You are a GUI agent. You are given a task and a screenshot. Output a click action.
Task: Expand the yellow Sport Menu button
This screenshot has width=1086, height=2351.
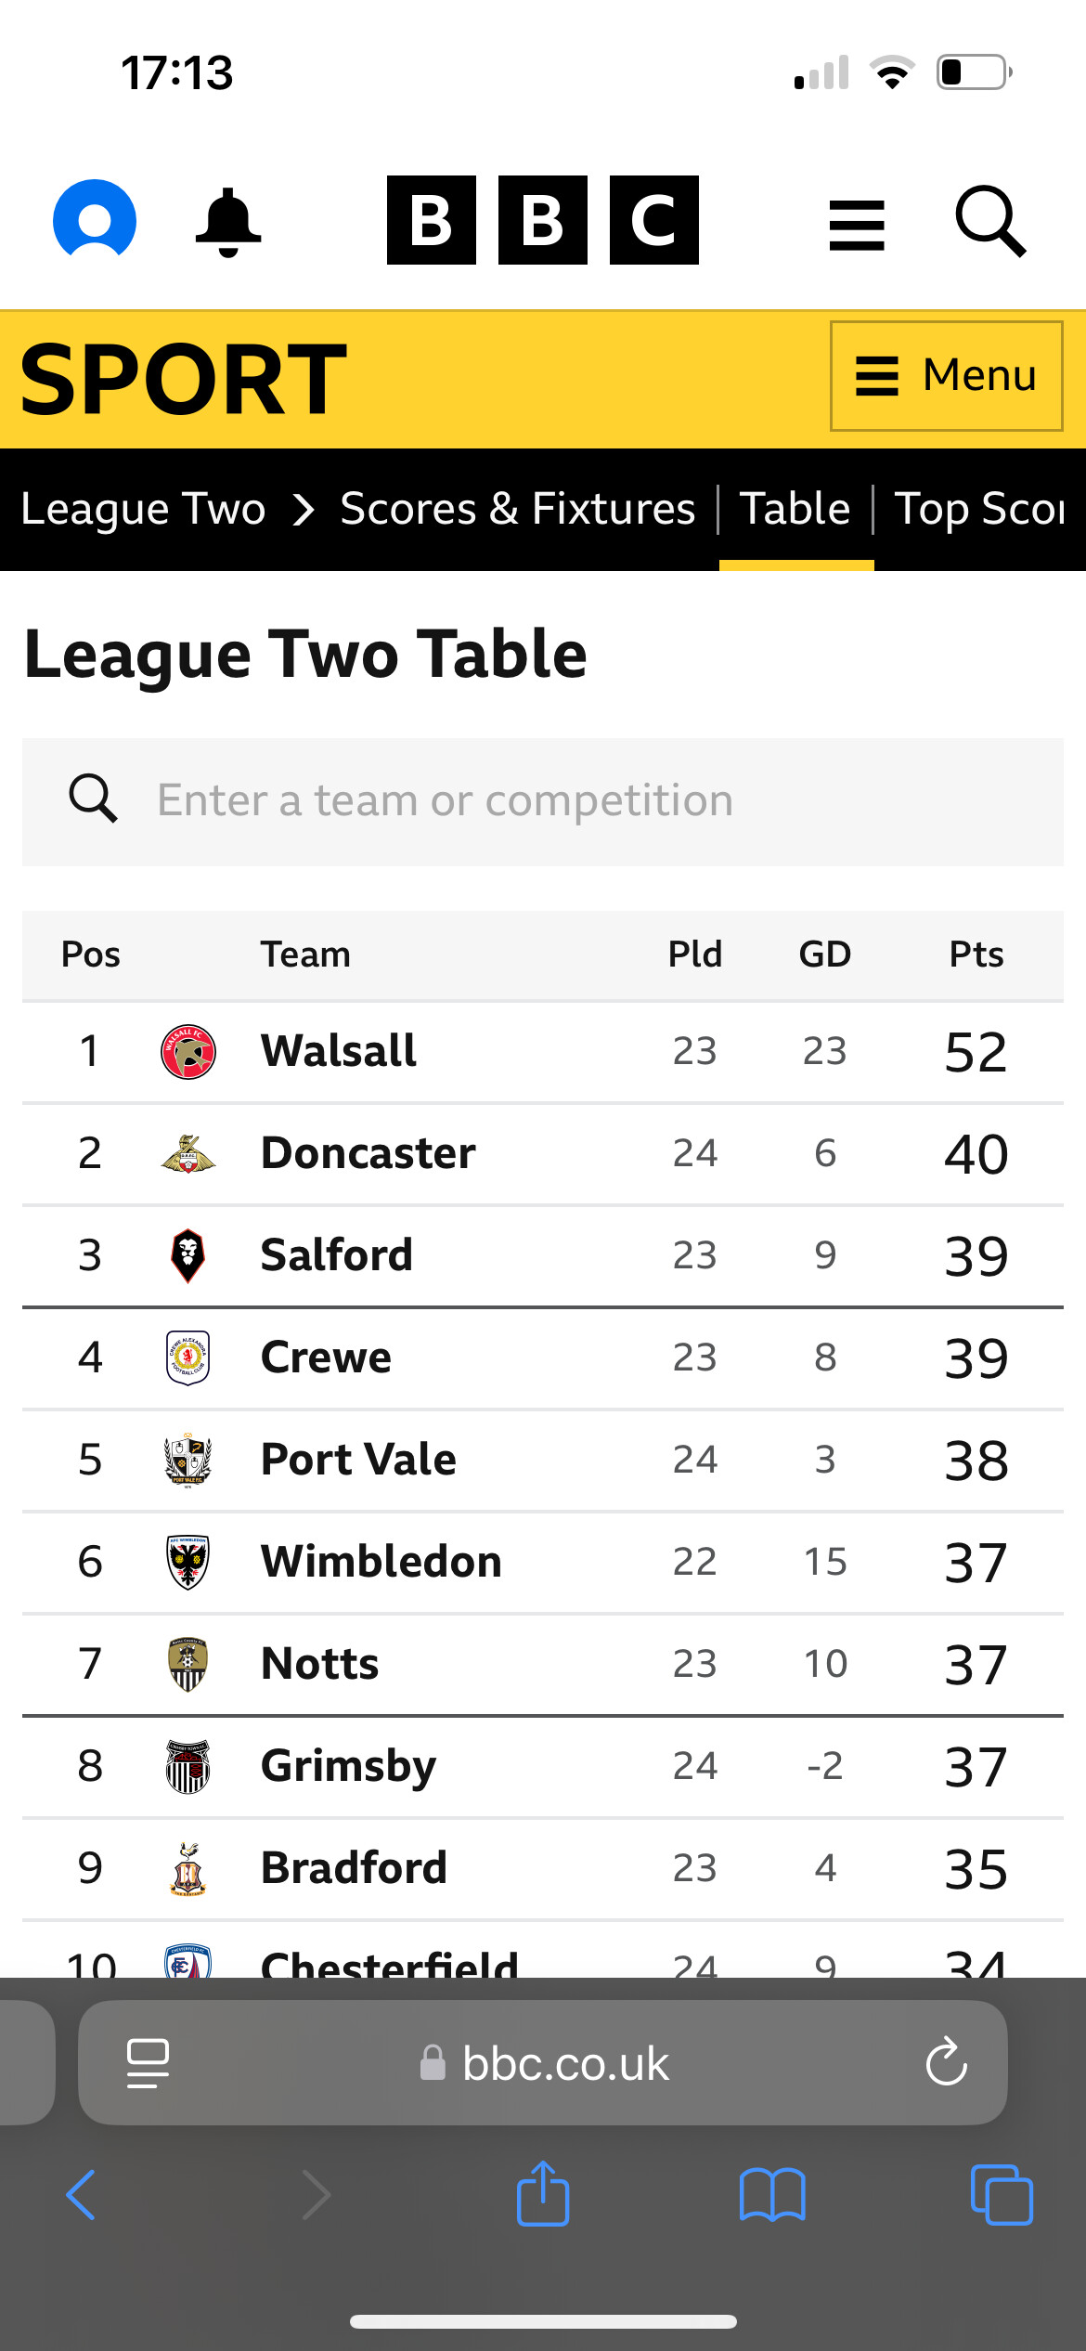coord(947,376)
